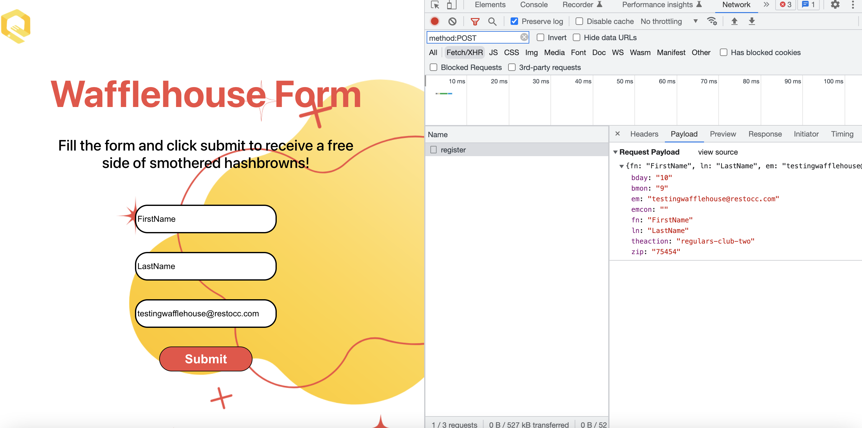The image size is (862, 428).
Task: Open the Console panel tab
Action: [x=533, y=5]
